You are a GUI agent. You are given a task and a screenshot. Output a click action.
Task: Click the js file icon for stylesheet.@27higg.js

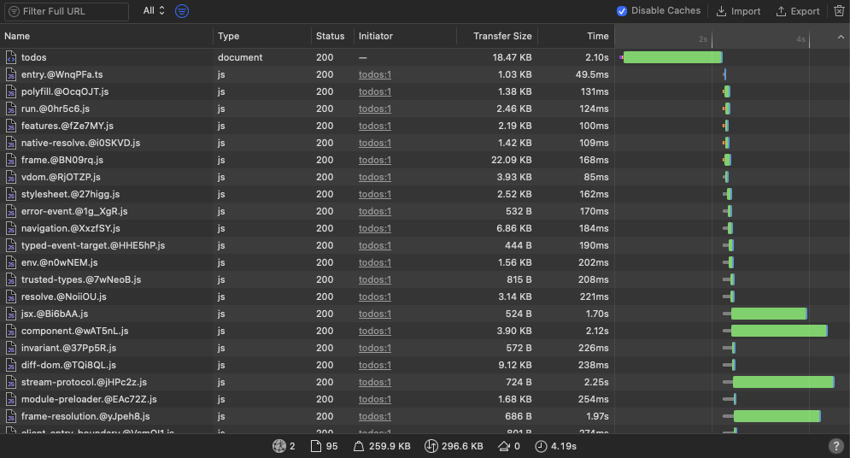(x=11, y=194)
